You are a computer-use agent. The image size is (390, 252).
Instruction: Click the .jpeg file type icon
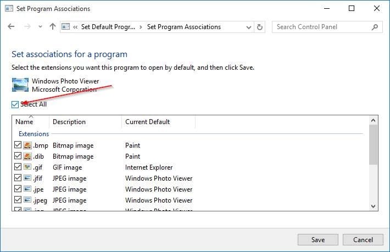click(x=27, y=199)
